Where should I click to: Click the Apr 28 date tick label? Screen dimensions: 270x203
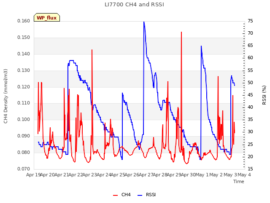click(160, 175)
